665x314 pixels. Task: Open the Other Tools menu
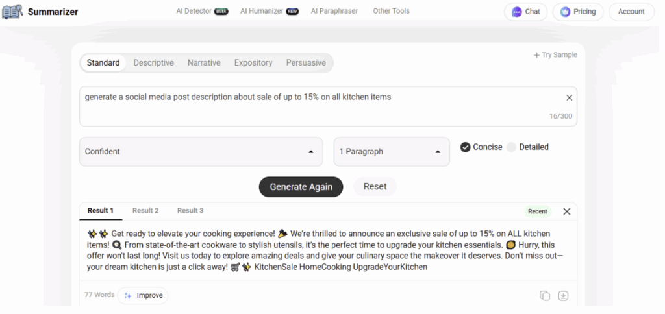click(391, 11)
